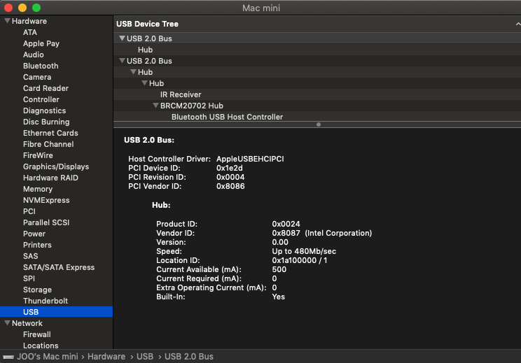Collapse the Hardware section in sidebar
521x363 pixels.
click(7, 21)
